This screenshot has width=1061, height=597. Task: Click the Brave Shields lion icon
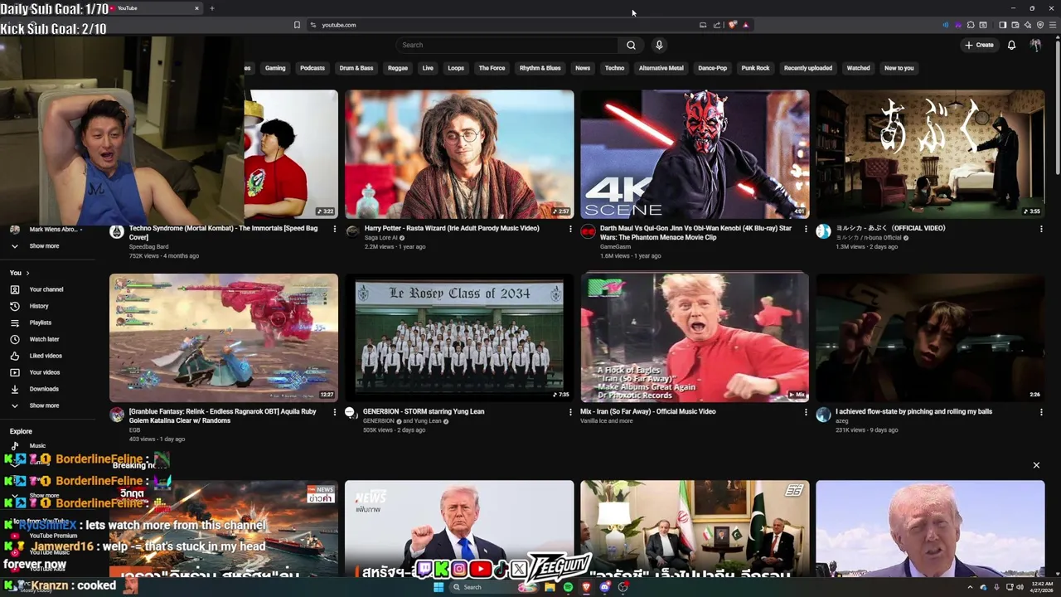point(733,25)
